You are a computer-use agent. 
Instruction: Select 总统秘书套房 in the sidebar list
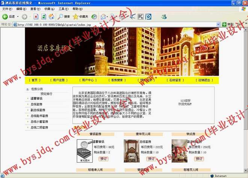39,116
